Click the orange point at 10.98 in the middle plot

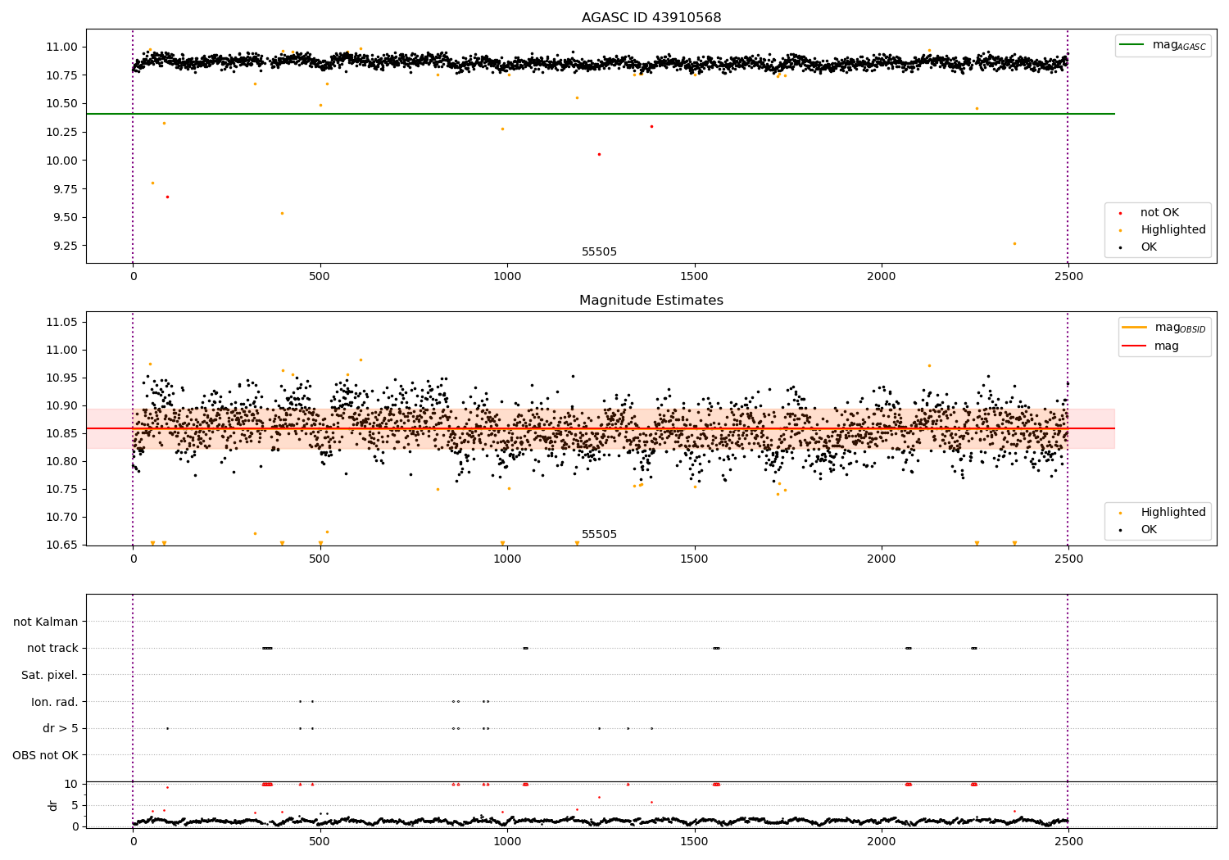click(x=361, y=360)
